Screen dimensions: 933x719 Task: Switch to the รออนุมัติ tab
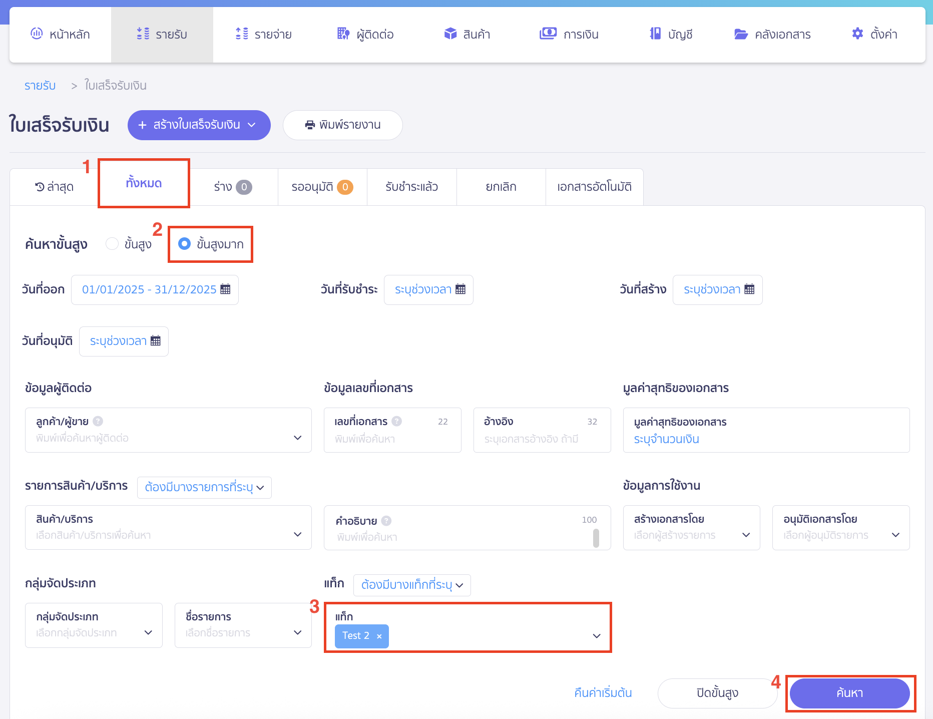(322, 186)
